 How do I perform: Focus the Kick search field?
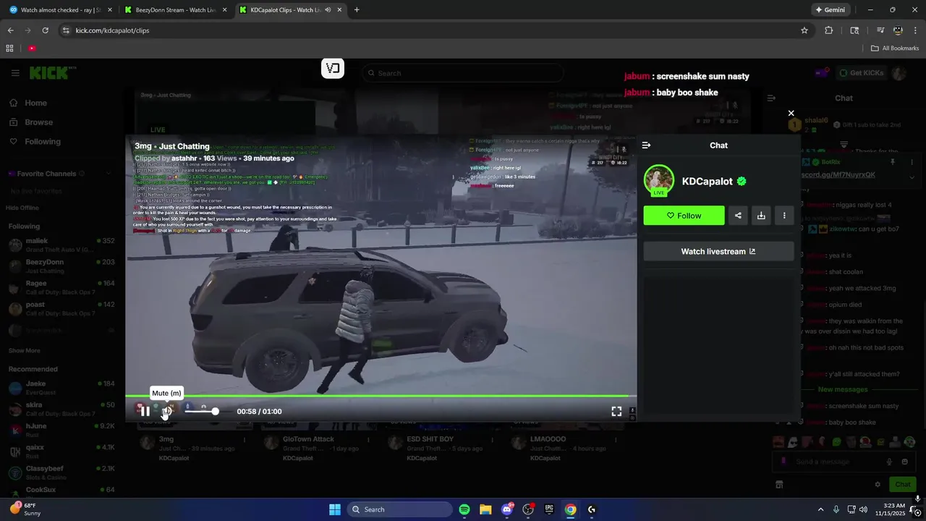point(463,73)
